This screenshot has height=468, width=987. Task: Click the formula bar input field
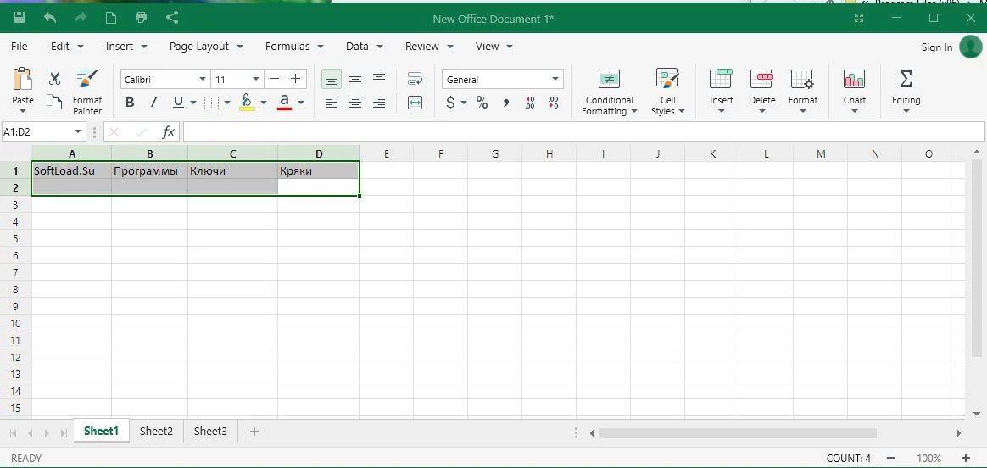(583, 131)
